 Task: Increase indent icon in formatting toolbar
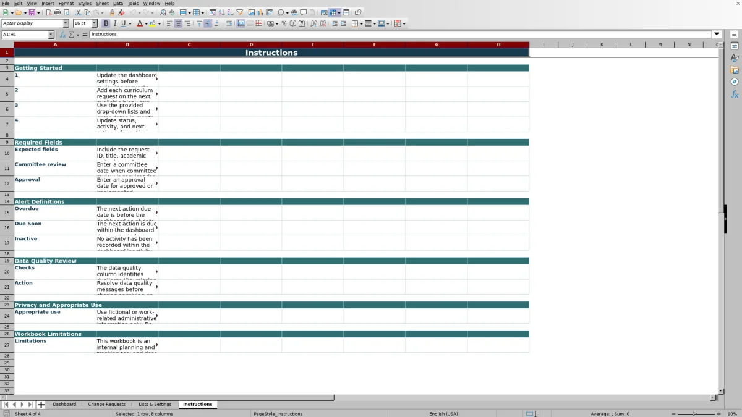click(x=335, y=23)
